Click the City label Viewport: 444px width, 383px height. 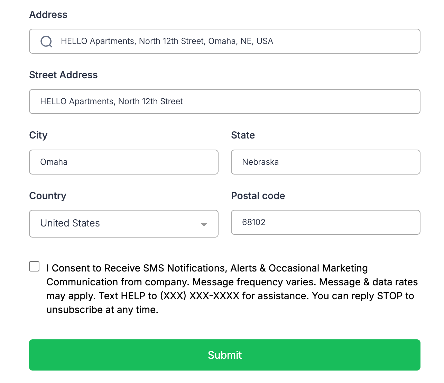click(x=38, y=135)
